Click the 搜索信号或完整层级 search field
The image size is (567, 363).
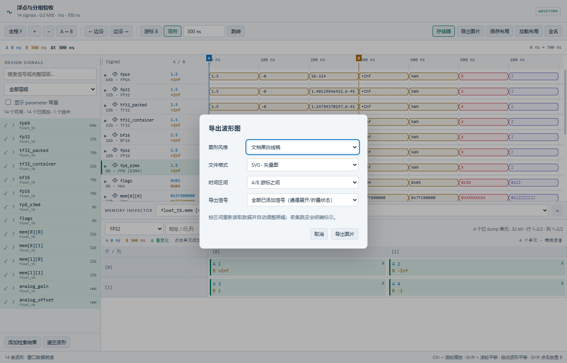(50, 74)
